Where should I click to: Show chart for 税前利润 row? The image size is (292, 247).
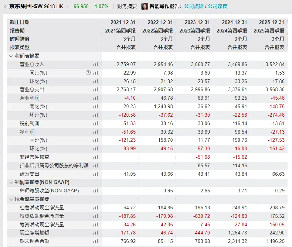click(x=95, y=123)
